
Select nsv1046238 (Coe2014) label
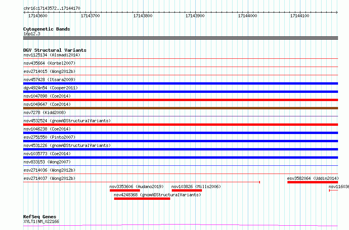coord(47,129)
